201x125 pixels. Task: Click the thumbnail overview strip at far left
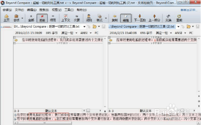(7, 27)
